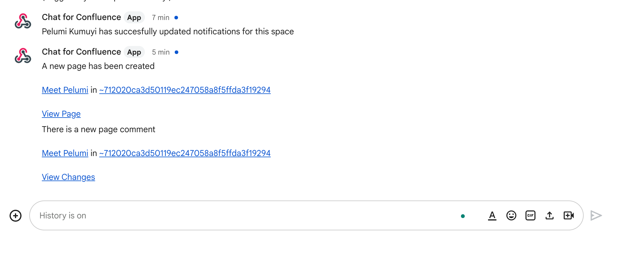The width and height of the screenshot is (638, 256).
Task: Open the plus menu for chat integrations
Action: 15,215
